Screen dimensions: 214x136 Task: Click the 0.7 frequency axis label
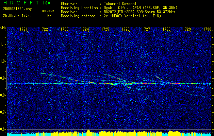[x=3, y=112]
